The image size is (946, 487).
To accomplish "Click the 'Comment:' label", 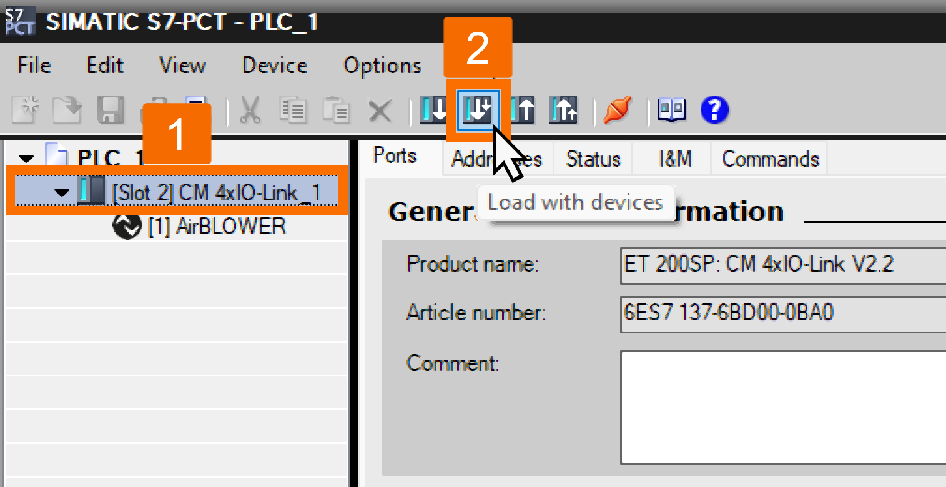I will (453, 362).
